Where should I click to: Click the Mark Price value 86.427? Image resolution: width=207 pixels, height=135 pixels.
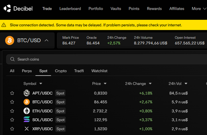click(x=69, y=43)
